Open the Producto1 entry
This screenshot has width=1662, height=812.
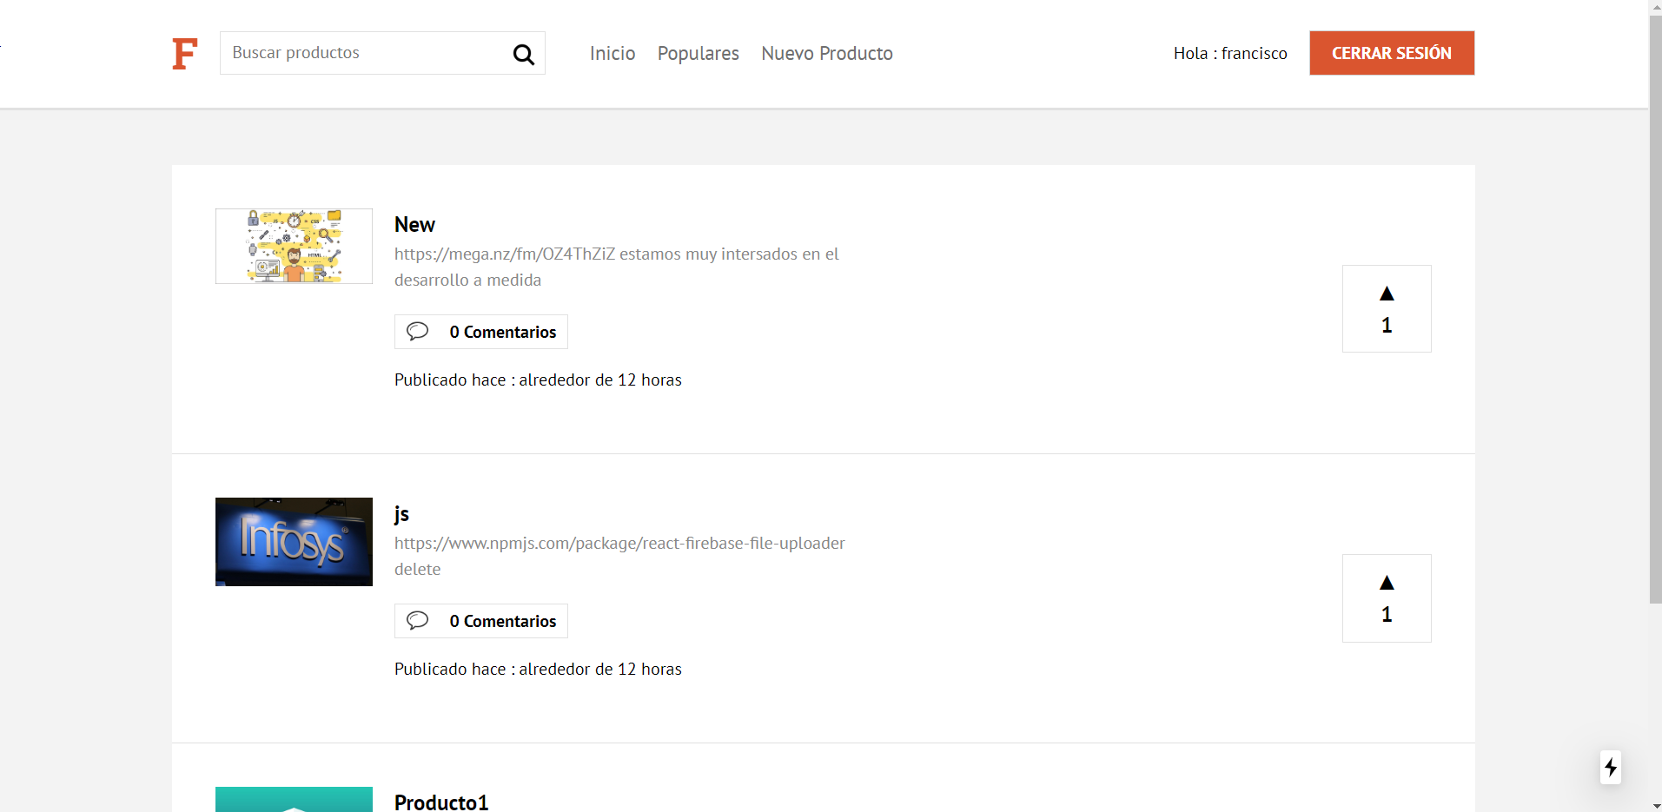pos(440,802)
